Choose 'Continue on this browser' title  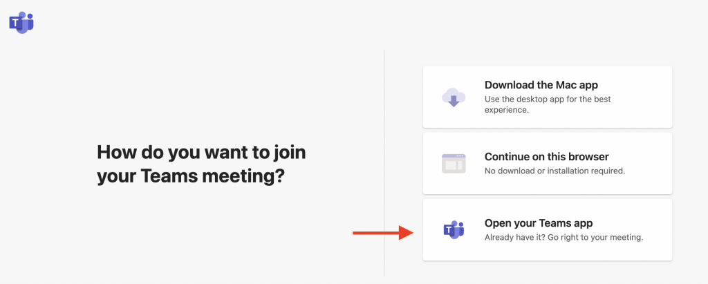(546, 157)
